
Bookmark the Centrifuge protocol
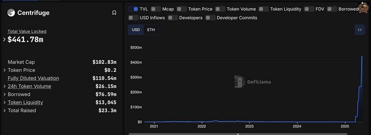[114, 13]
